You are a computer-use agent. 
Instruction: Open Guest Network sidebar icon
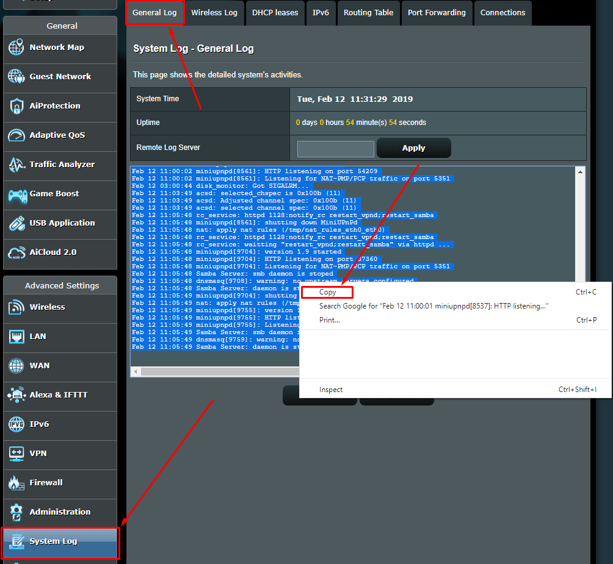16,77
